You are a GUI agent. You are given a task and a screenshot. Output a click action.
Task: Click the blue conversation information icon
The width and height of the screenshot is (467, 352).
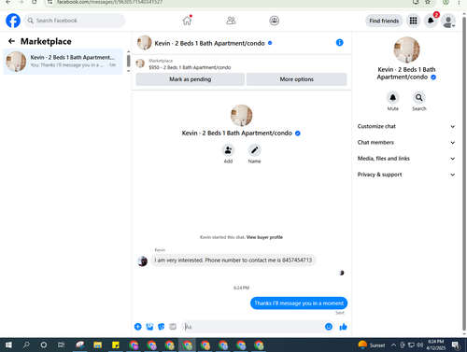(339, 43)
